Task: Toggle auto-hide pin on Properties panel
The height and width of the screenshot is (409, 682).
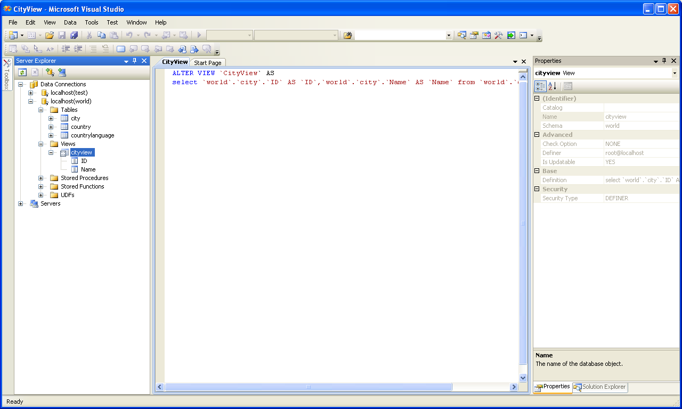Action: coord(664,61)
